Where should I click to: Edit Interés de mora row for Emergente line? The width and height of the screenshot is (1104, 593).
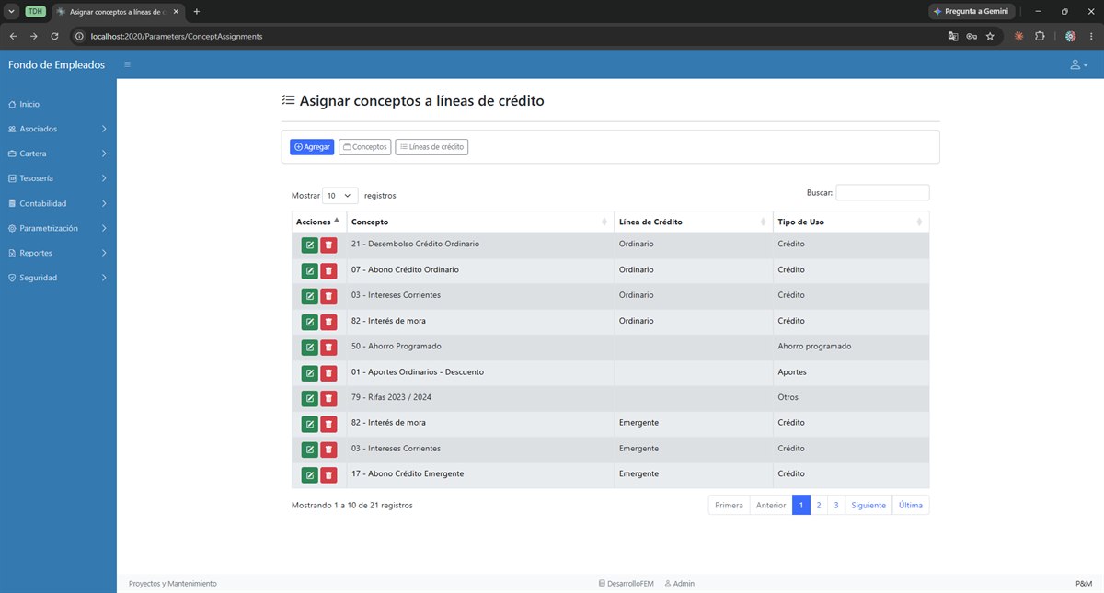(310, 424)
